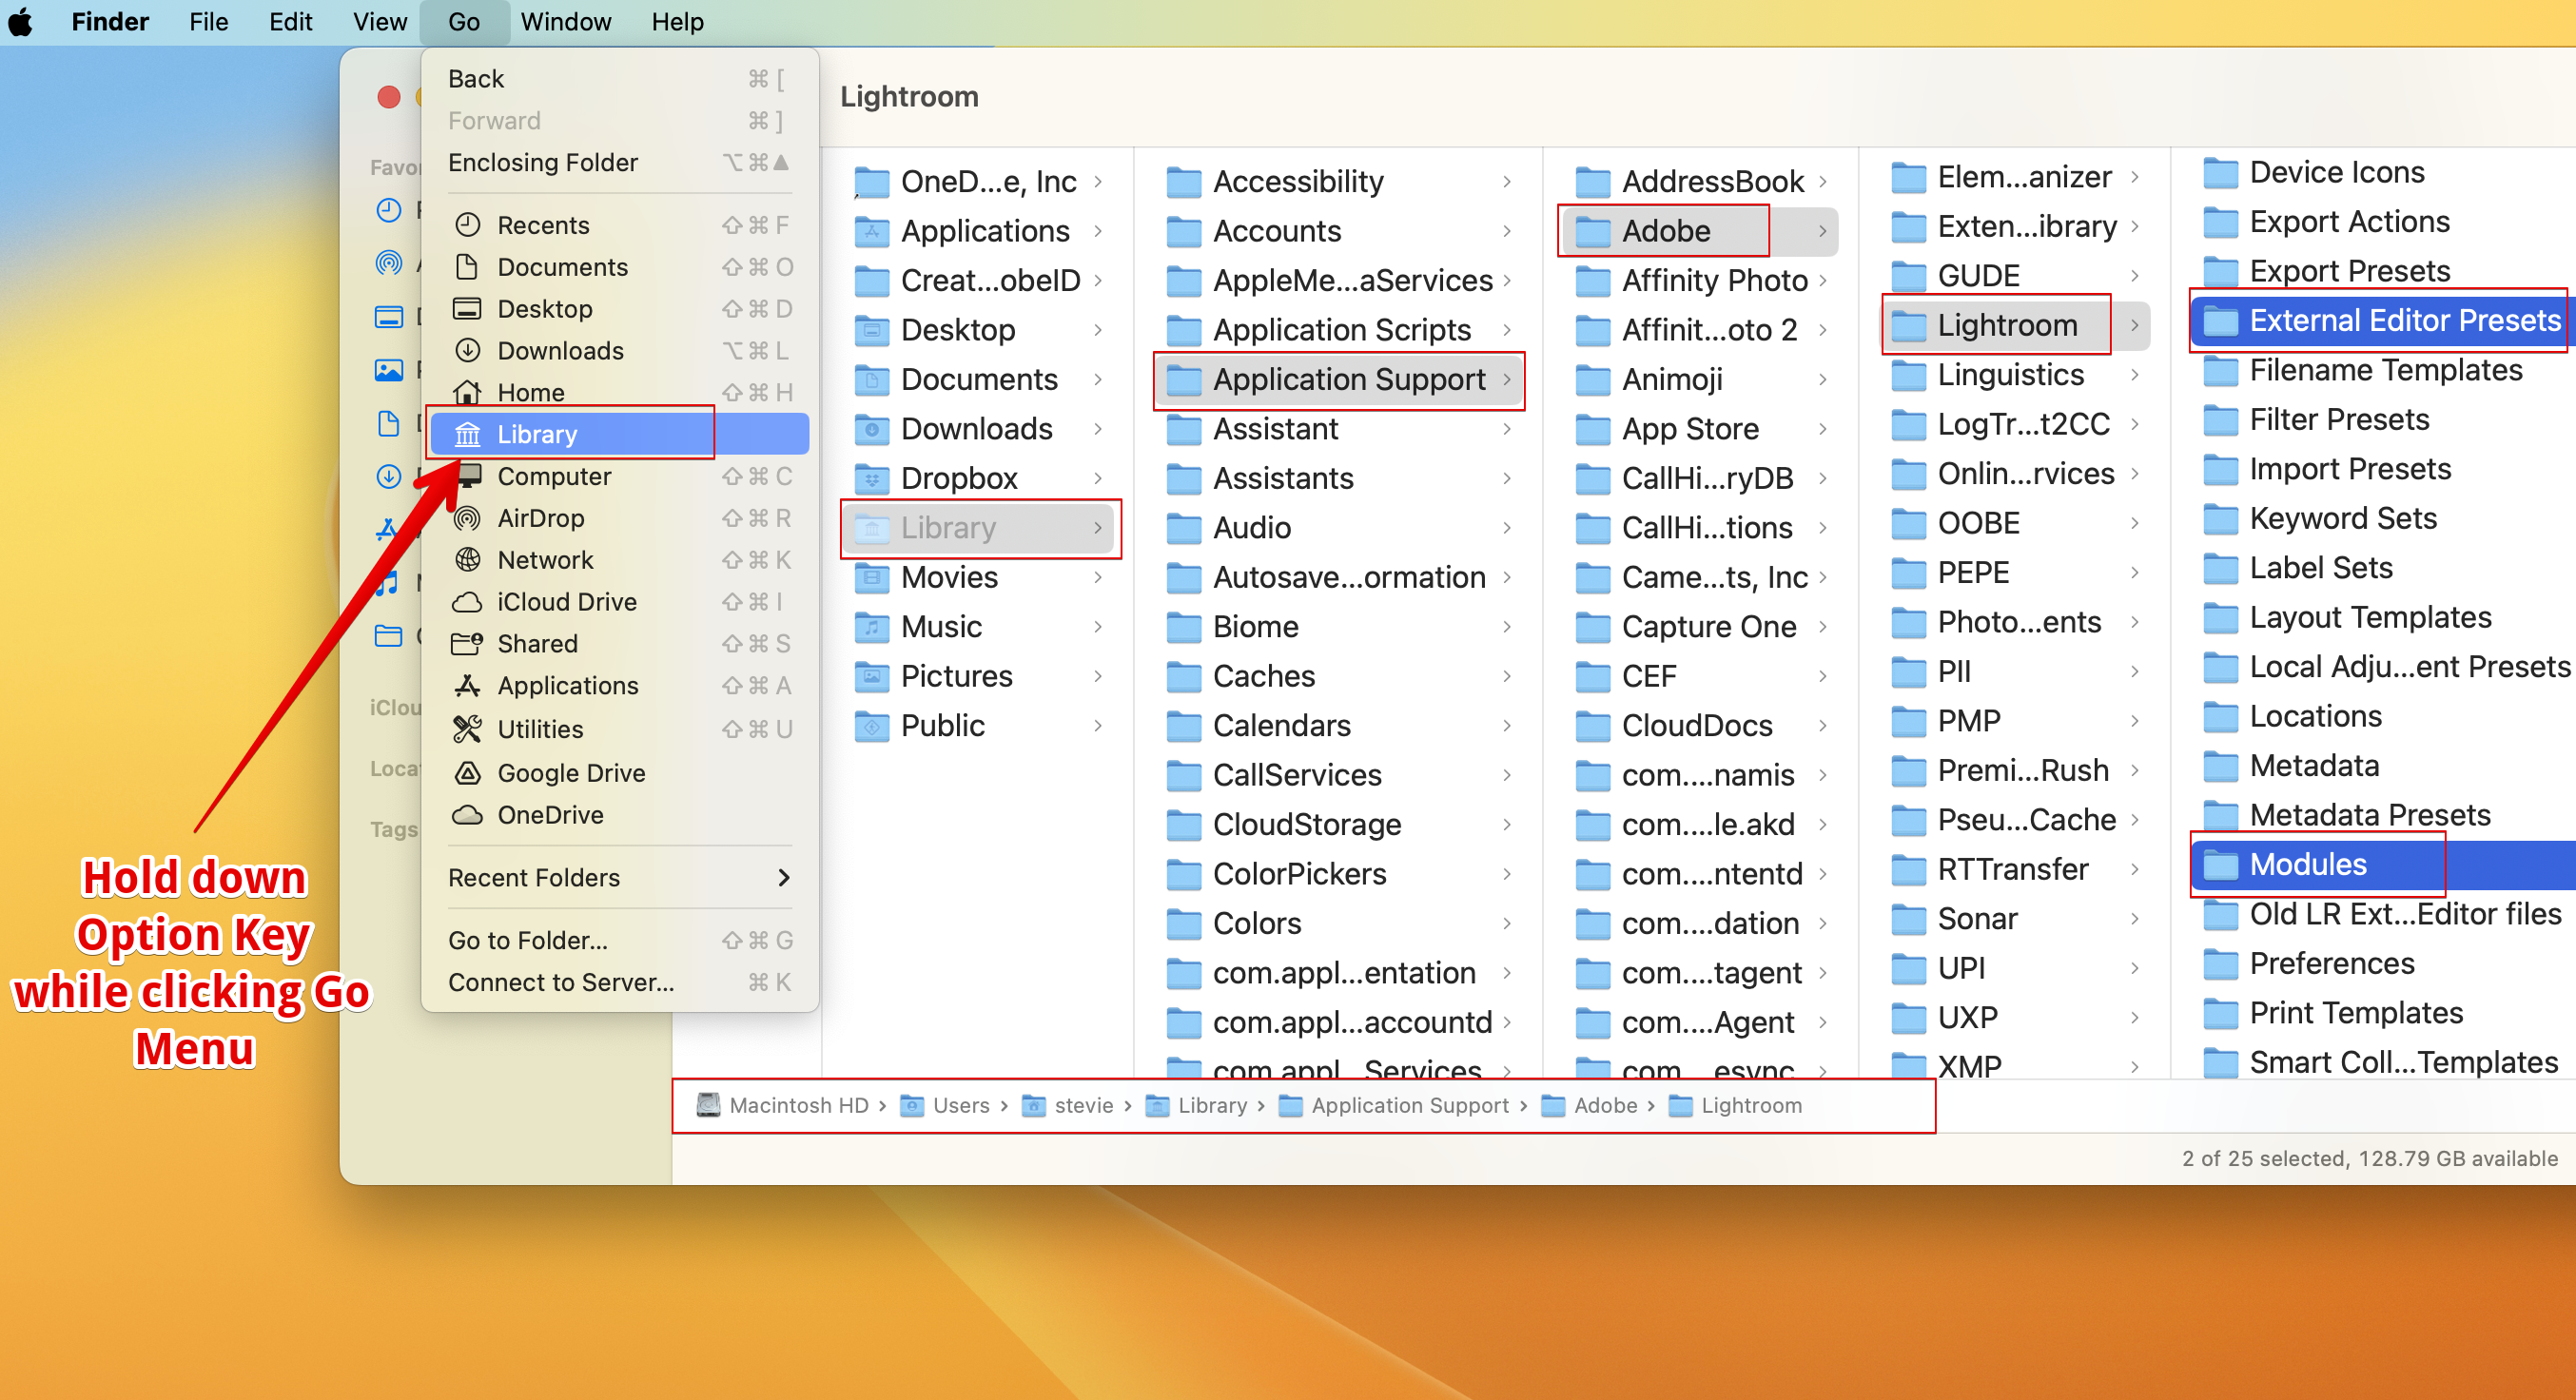Image resolution: width=2576 pixels, height=1400 pixels.
Task: Click the Library building icon in Go menu
Action: point(467,434)
